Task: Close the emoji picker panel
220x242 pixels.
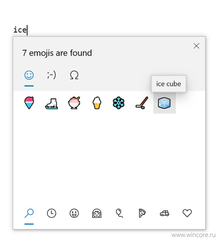Action: pyautogui.click(x=196, y=46)
